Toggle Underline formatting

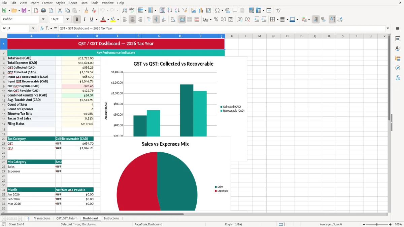pyautogui.click(x=91, y=20)
